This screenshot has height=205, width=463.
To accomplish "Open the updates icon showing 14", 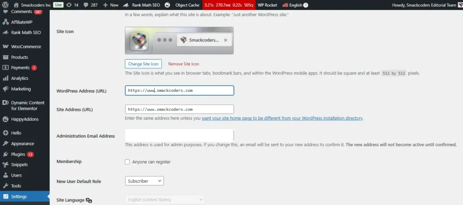I will 71,5.
